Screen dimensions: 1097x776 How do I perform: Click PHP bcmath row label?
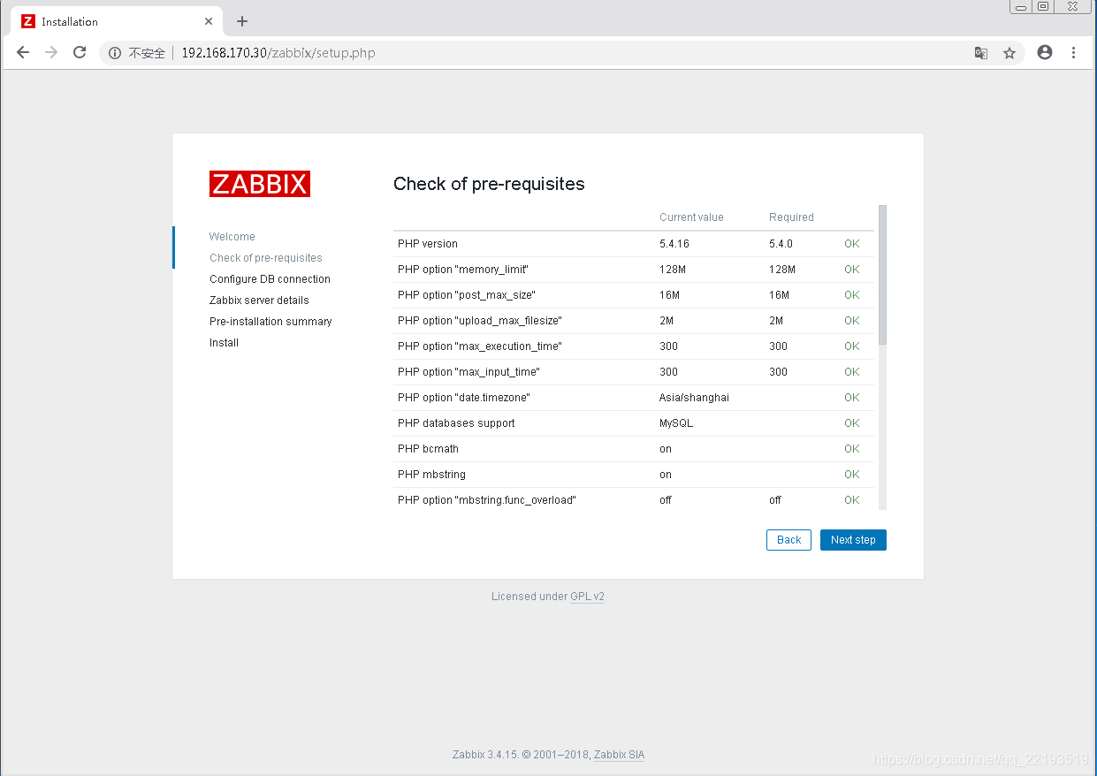[428, 449]
